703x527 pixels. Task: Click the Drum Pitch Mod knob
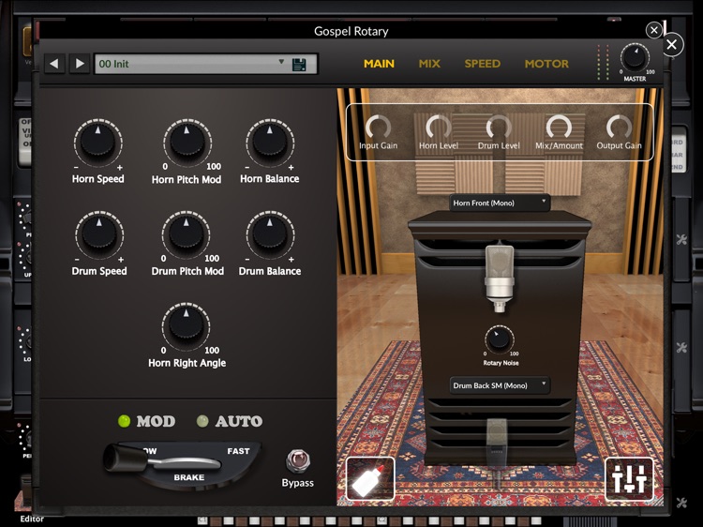coord(187,234)
